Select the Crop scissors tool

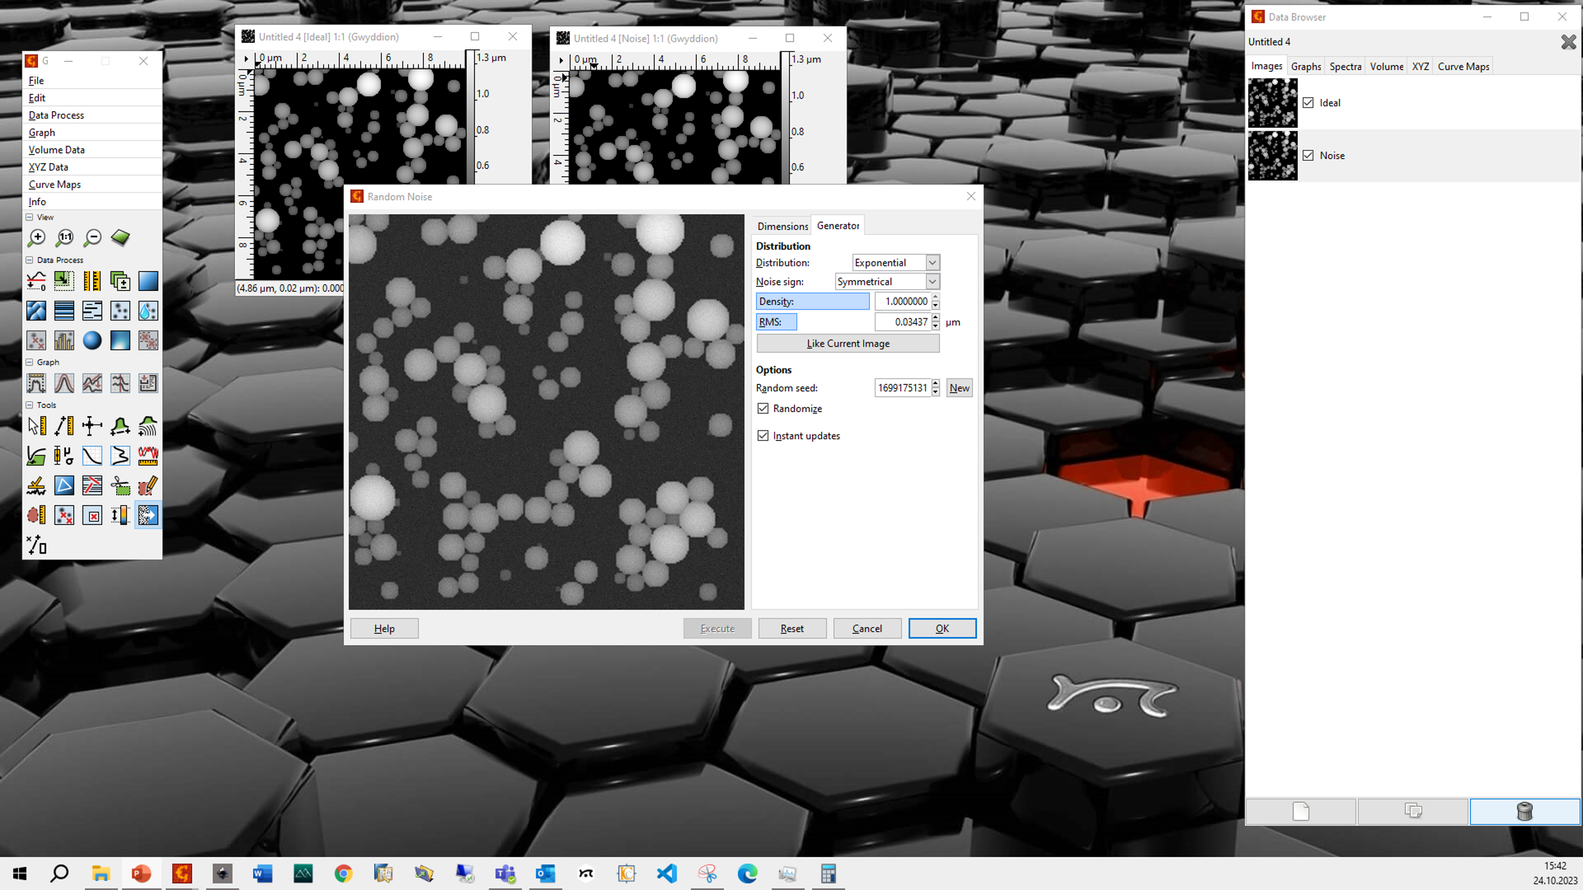120,485
